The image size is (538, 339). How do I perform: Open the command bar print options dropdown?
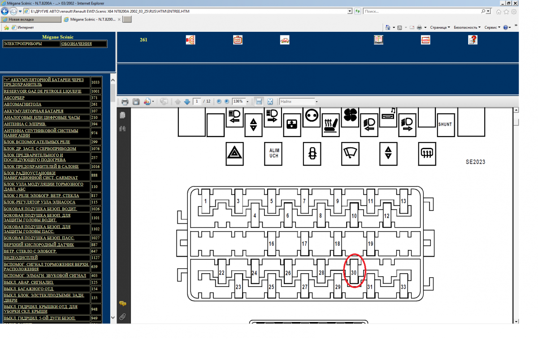(x=425, y=27)
